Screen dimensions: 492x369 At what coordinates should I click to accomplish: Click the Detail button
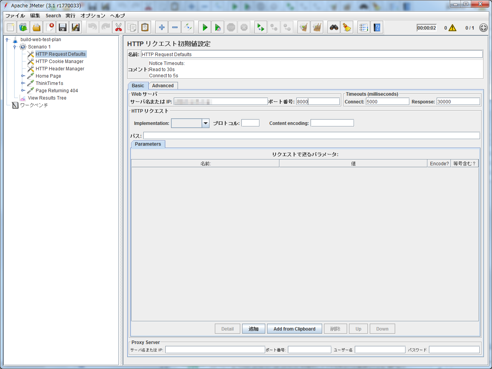(x=228, y=329)
